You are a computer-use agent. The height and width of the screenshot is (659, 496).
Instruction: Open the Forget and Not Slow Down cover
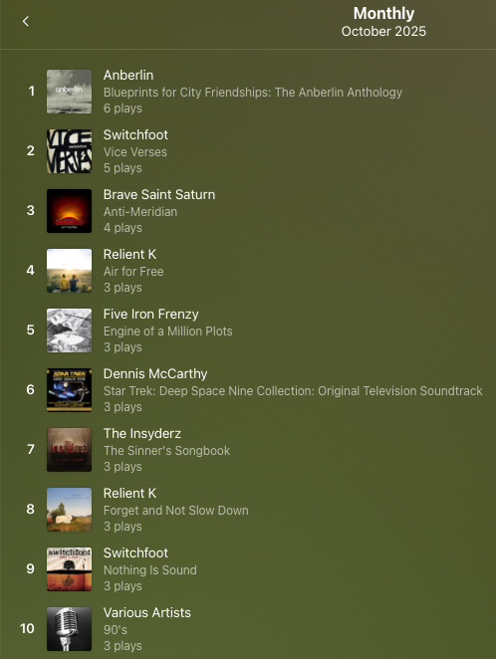[x=69, y=510]
